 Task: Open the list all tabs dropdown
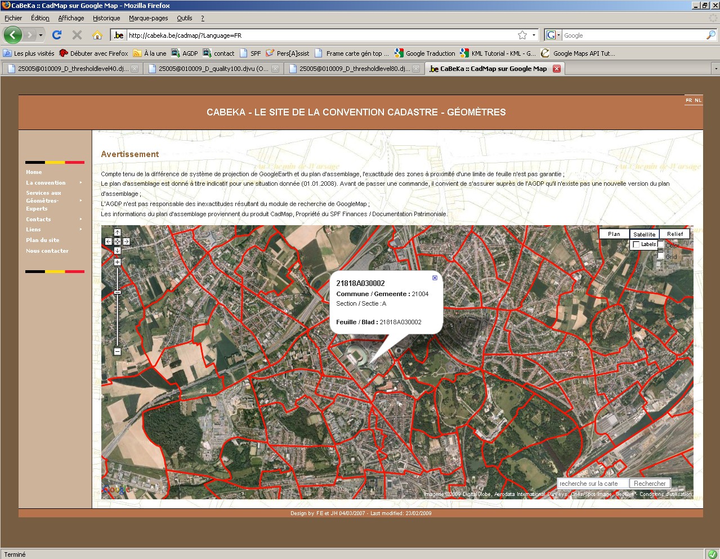[715, 69]
